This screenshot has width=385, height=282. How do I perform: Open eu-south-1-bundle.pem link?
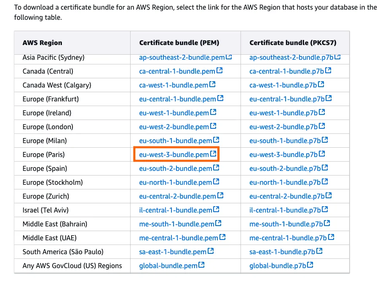[x=179, y=141]
